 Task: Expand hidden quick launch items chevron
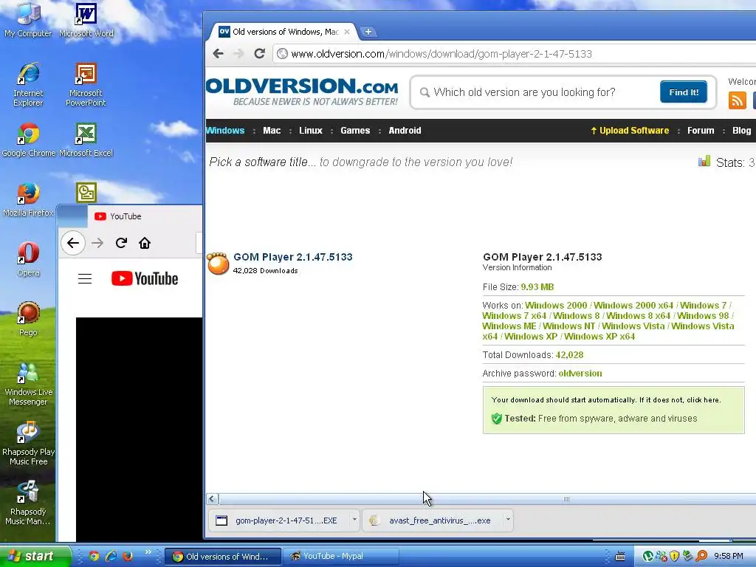[x=148, y=551]
